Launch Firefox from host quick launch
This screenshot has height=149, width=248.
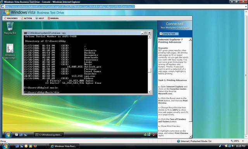35,146
